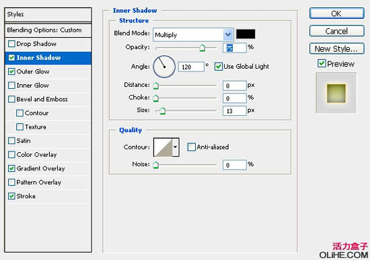This screenshot has width=370, height=260.
Task: Click the contour curve thumbnail
Action: pyautogui.click(x=163, y=148)
